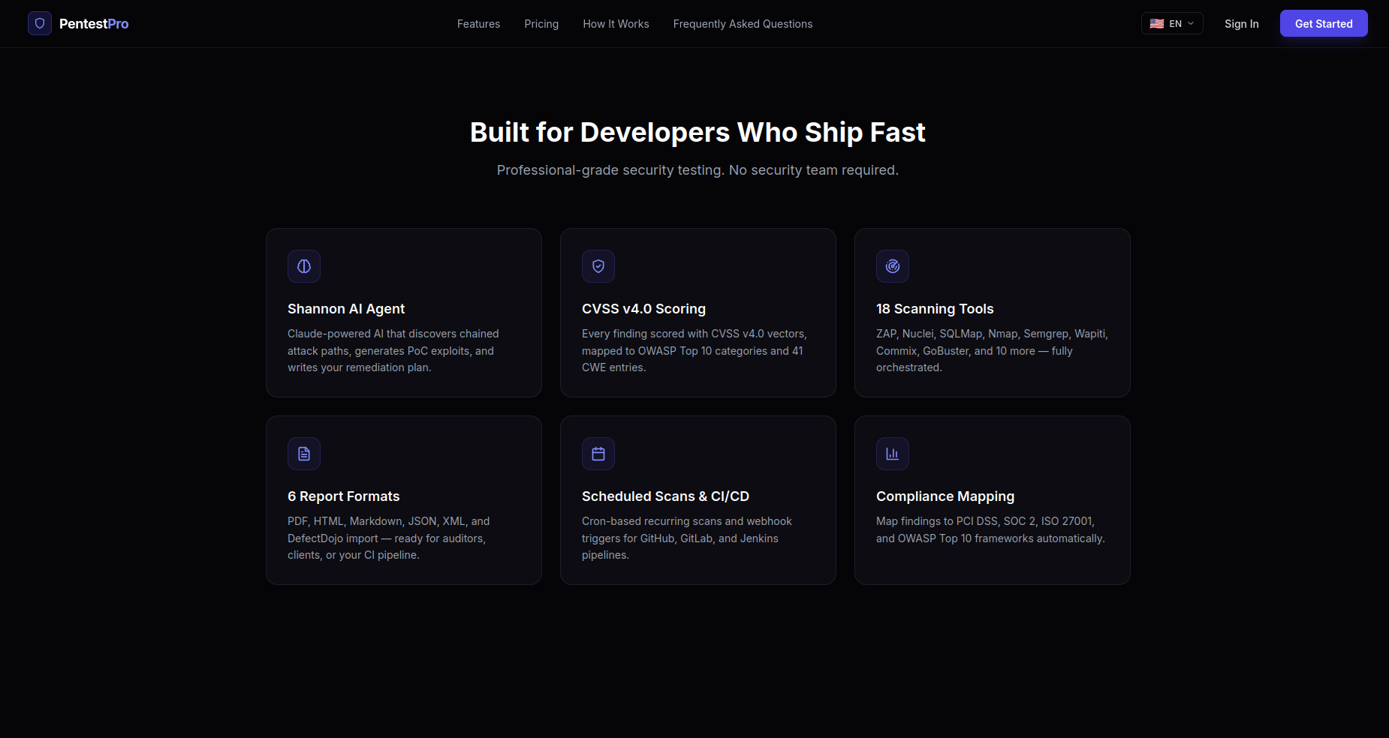Click the radar icon above 18 Scanning Tools
The height and width of the screenshot is (738, 1389).
pos(893,266)
